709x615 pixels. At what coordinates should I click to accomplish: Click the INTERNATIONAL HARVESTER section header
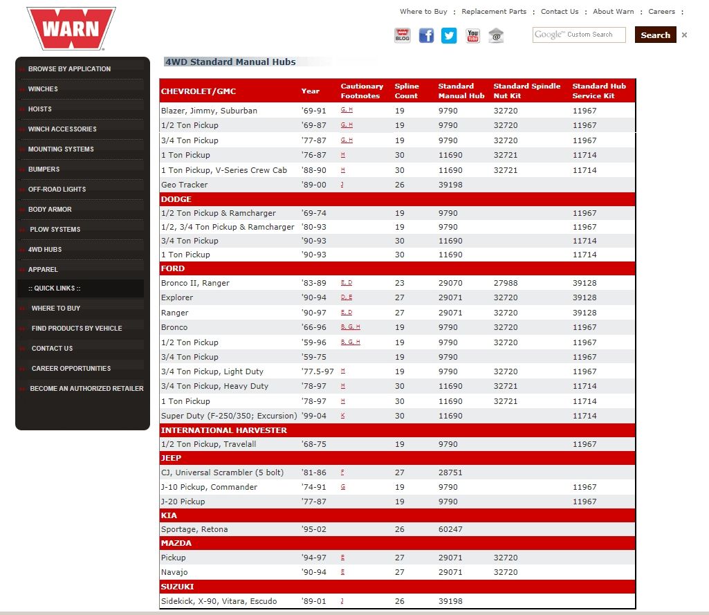(x=224, y=430)
